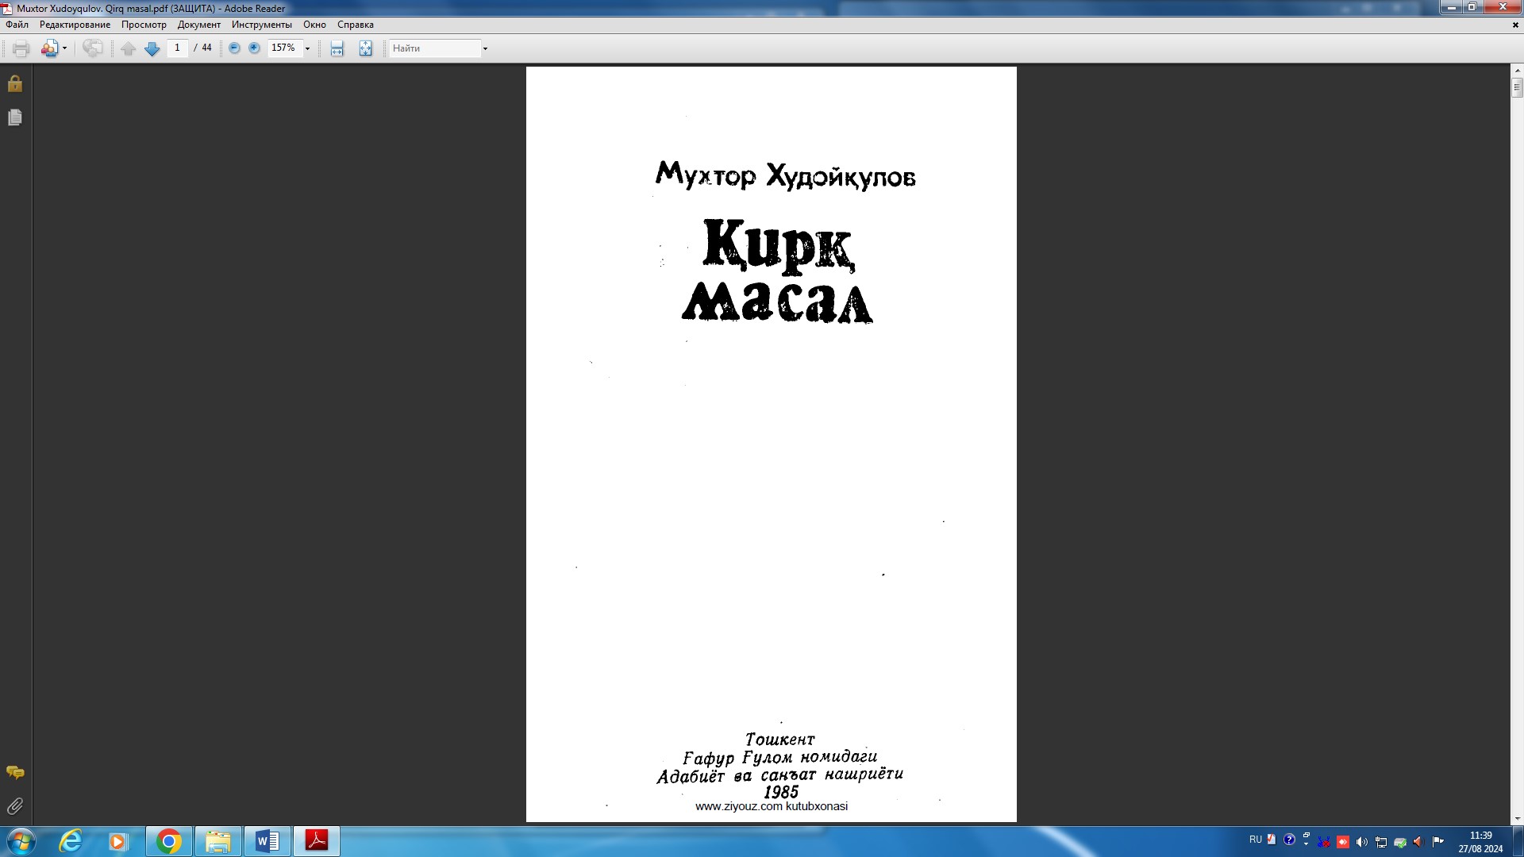The width and height of the screenshot is (1524, 857).
Task: Expand the search history dropdown in Найти
Action: pyautogui.click(x=484, y=48)
